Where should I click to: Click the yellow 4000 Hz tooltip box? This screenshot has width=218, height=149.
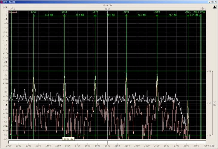click(68, 139)
